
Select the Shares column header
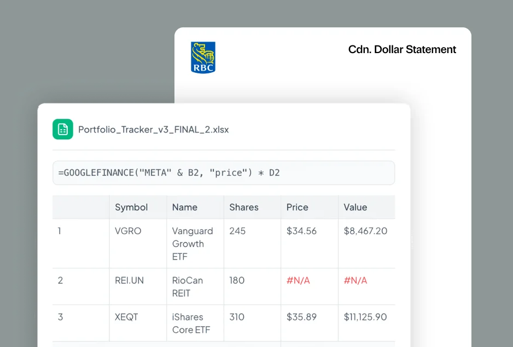pos(244,207)
